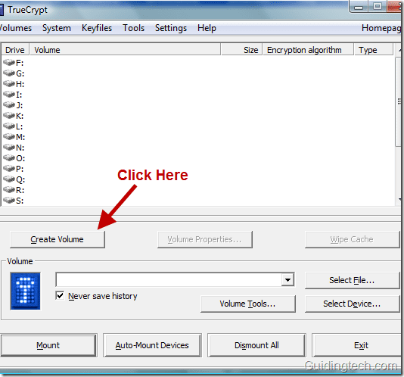The height and width of the screenshot is (377, 404).
Task: Sort by the Drive column header
Action: [x=15, y=49]
